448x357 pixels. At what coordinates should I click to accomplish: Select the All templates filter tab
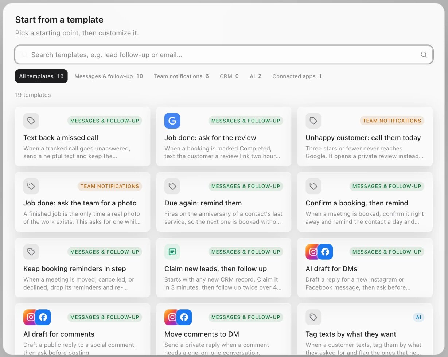41,76
